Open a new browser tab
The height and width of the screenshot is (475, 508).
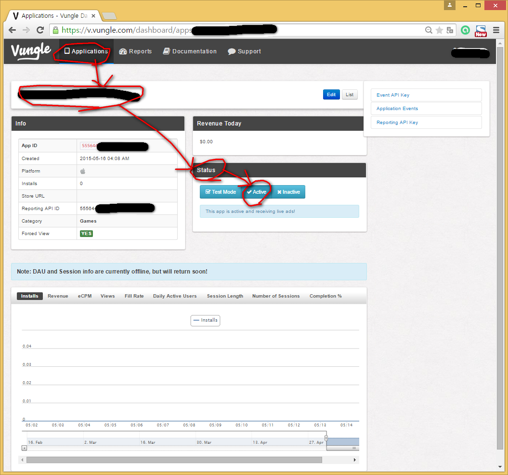click(109, 16)
